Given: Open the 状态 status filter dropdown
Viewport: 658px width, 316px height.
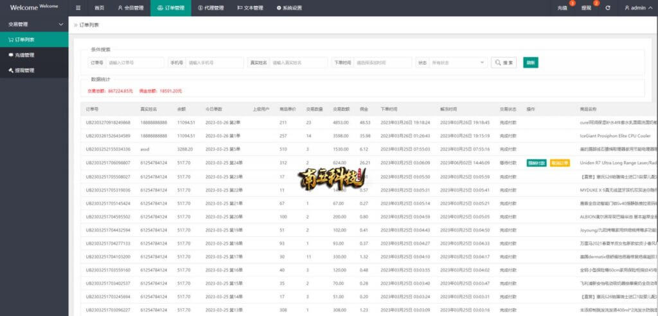Looking at the screenshot, I should [458, 63].
